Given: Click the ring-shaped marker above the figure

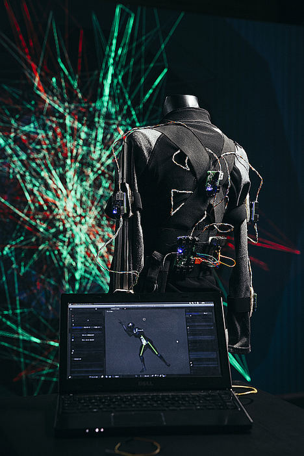Looking at the screenshot, I should point(144,320).
